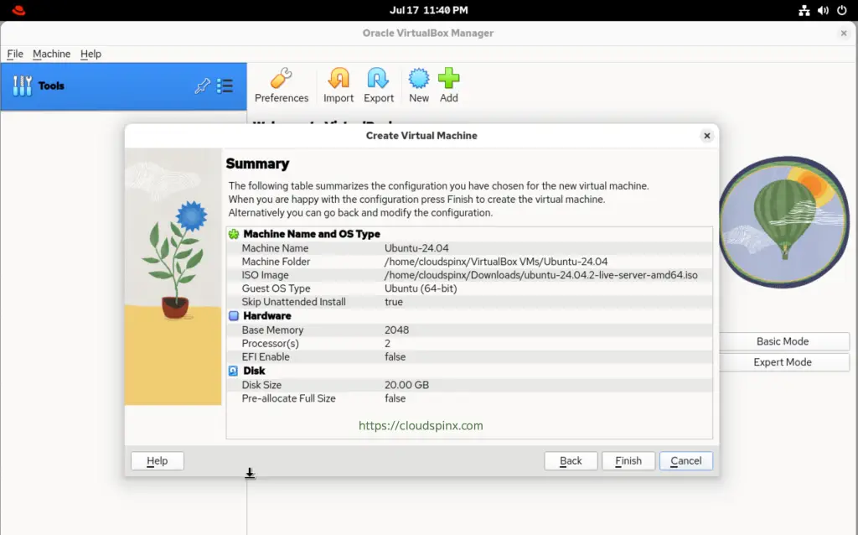The height and width of the screenshot is (535, 858).
Task: Open VirtualBox Preferences from the toolbar
Action: [282, 82]
